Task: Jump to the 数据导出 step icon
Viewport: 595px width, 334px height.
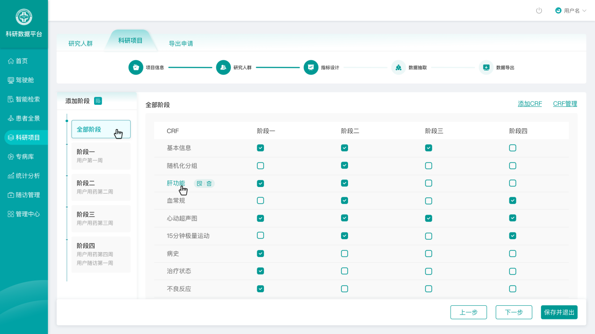Action: click(486, 68)
